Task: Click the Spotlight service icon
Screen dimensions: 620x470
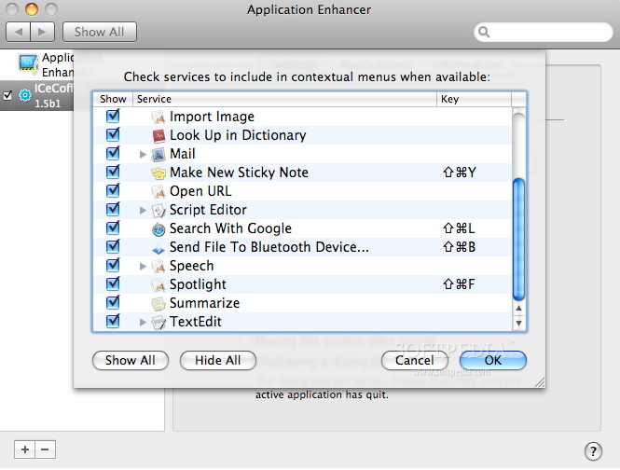Action: tap(158, 284)
